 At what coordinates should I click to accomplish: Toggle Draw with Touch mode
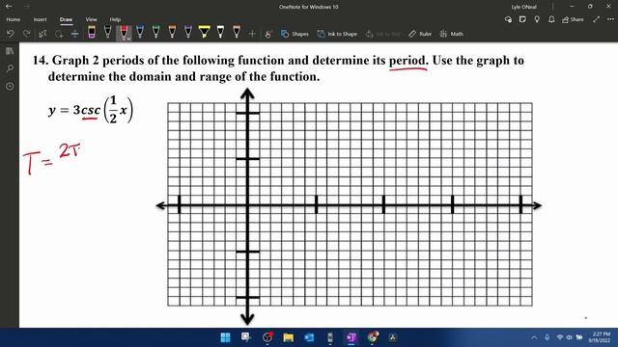point(268,34)
